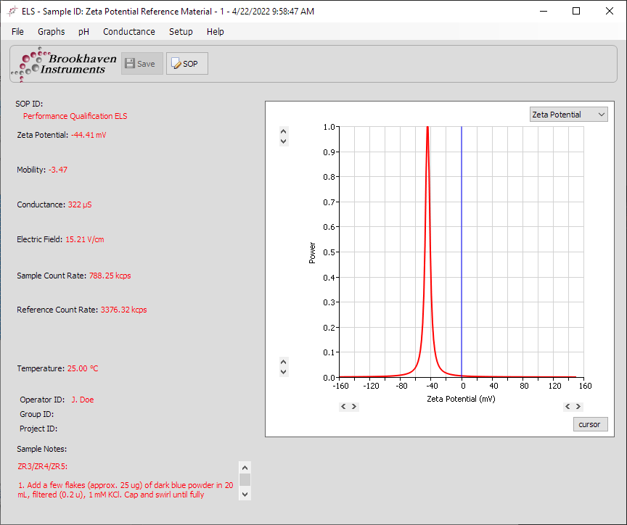Open the Setup menu
This screenshot has width=627, height=525.
point(181,32)
